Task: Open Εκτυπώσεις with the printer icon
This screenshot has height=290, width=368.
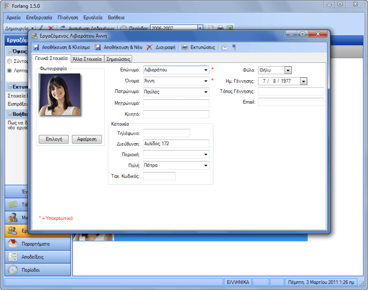Action: (x=184, y=47)
